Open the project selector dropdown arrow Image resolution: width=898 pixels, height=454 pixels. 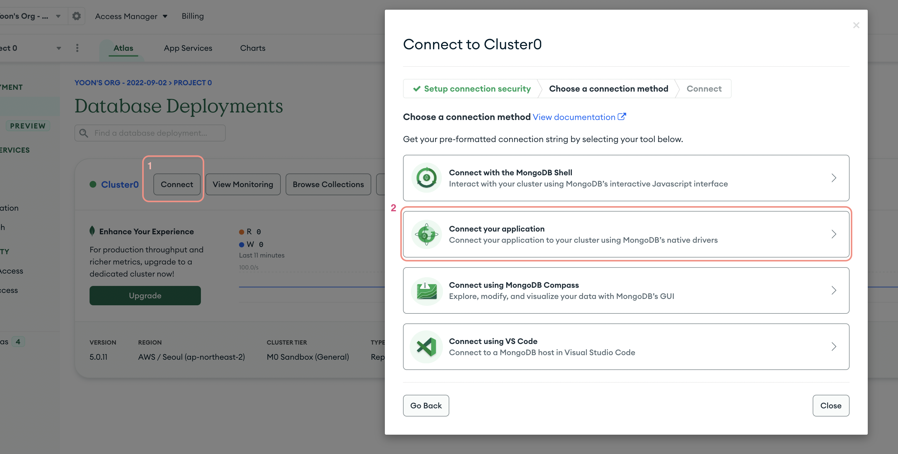coord(59,48)
